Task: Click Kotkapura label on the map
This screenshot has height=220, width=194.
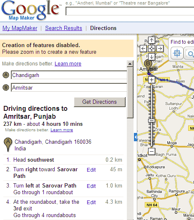Action: point(156,167)
